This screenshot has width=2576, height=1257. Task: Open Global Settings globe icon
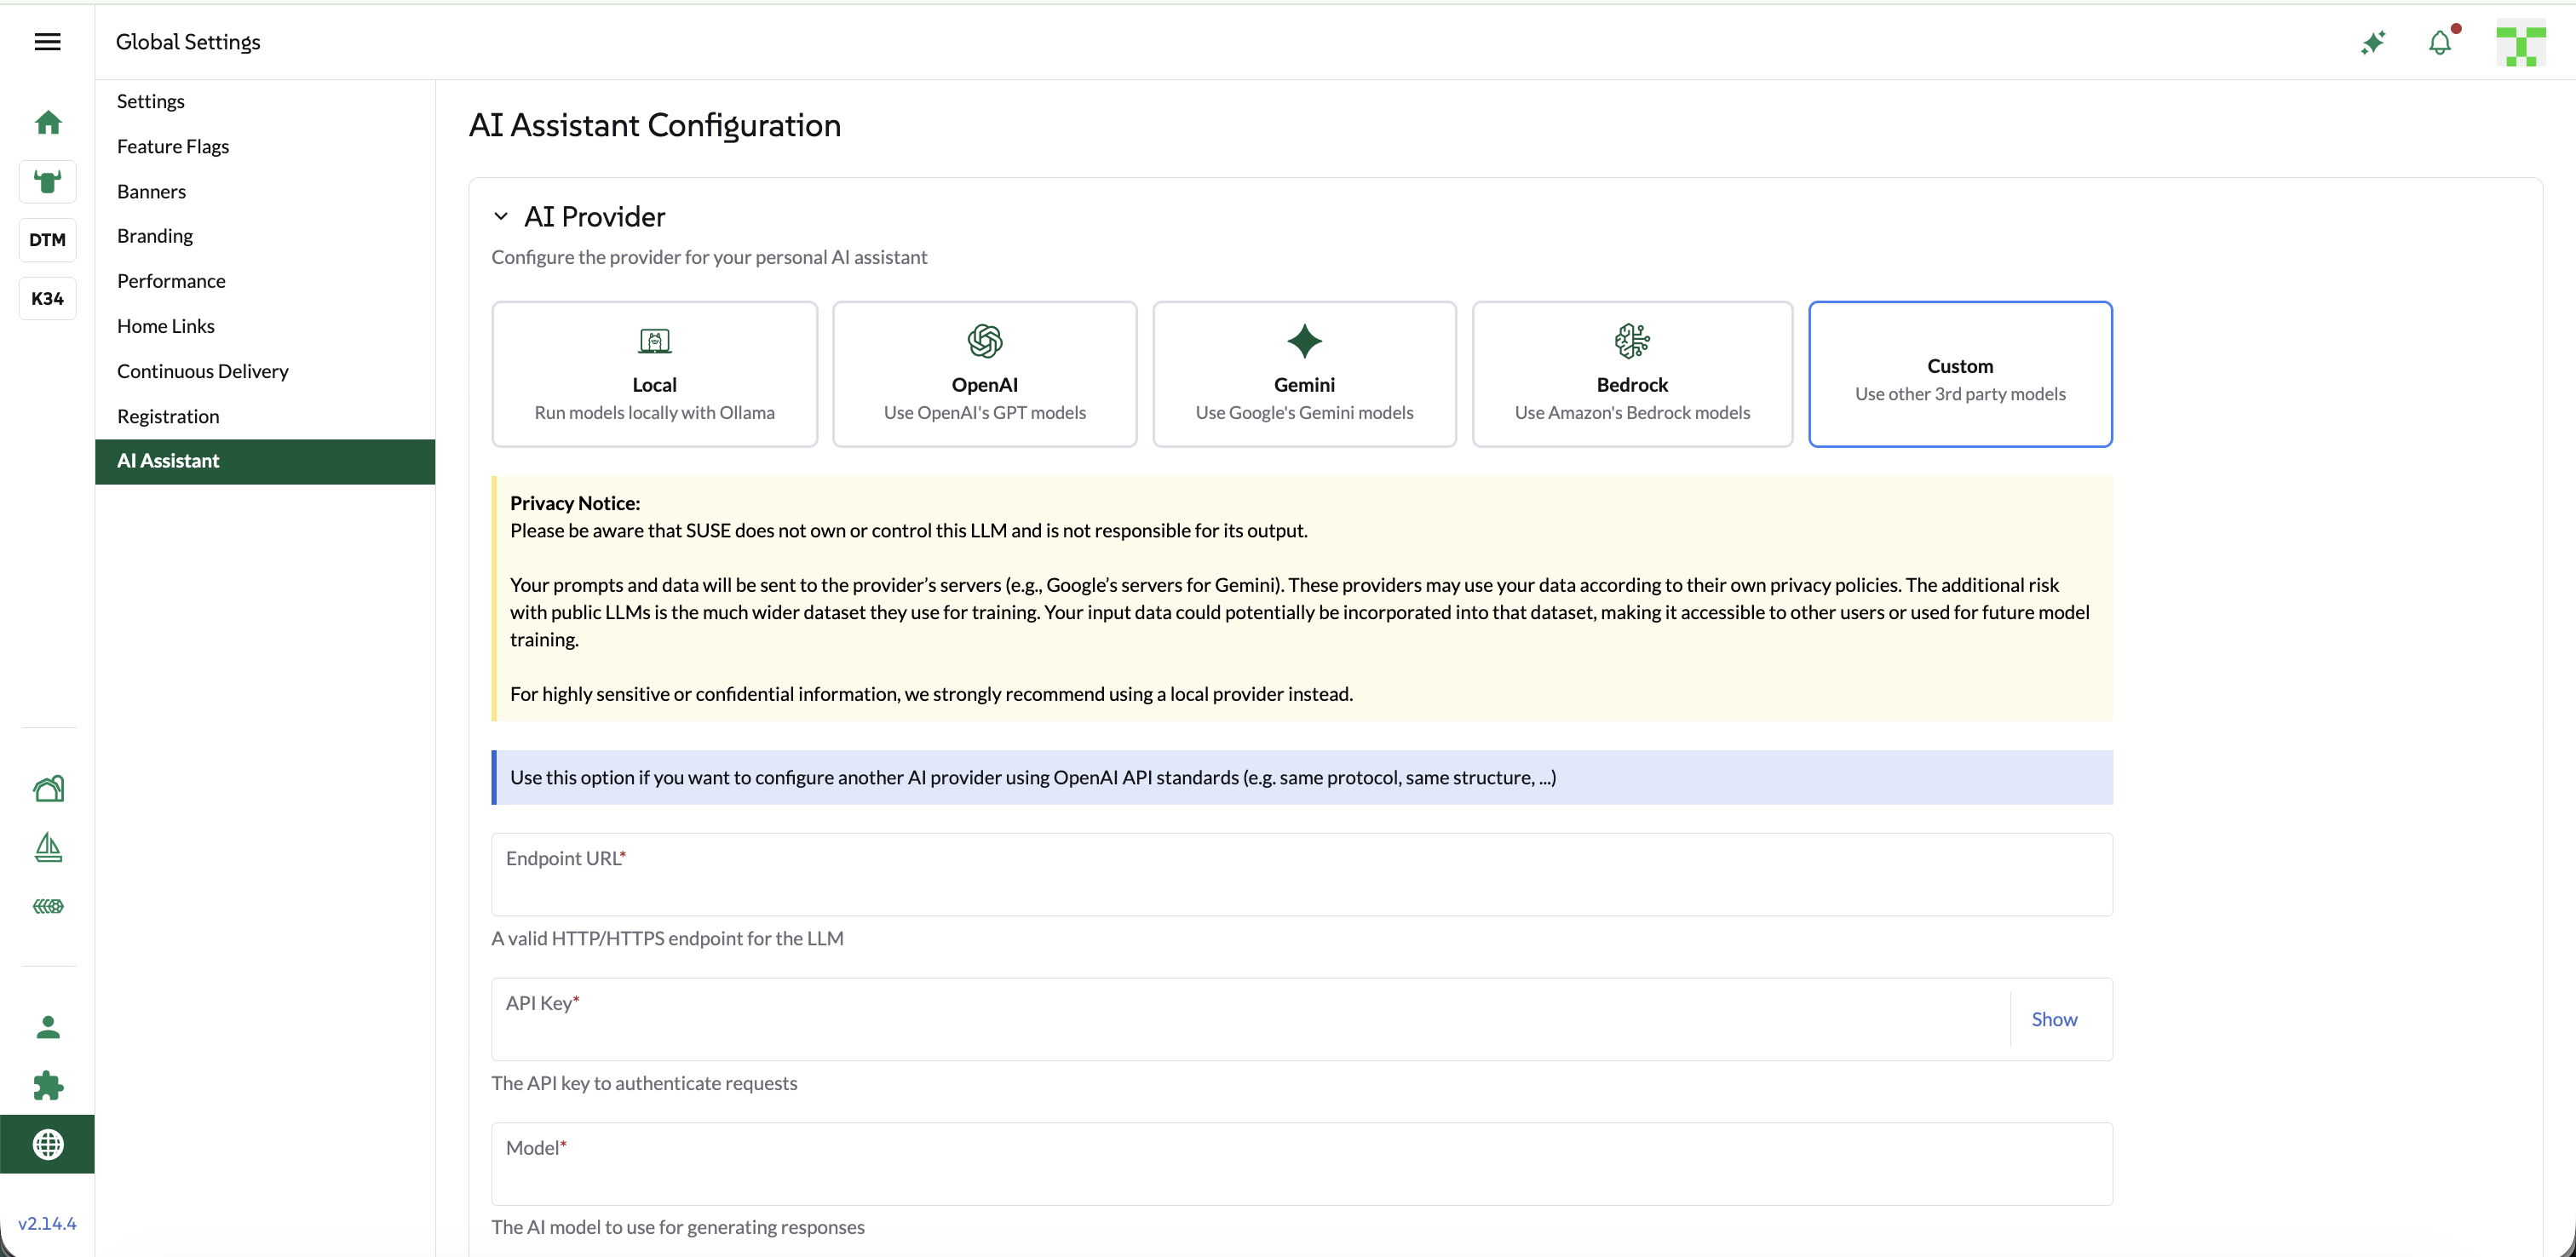click(48, 1144)
